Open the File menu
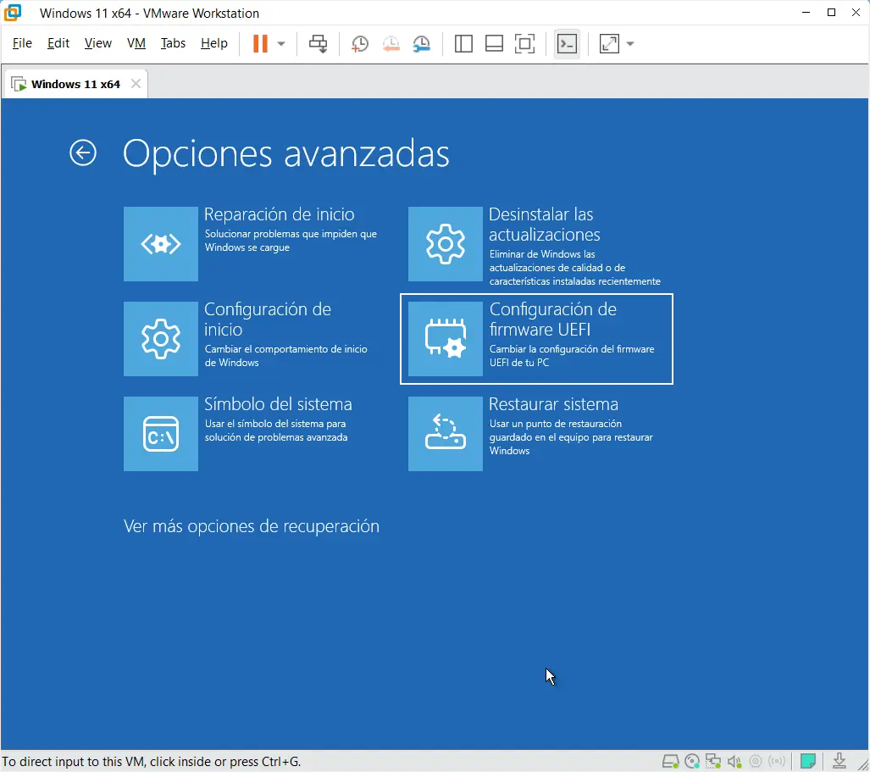This screenshot has width=870, height=772. (x=22, y=43)
